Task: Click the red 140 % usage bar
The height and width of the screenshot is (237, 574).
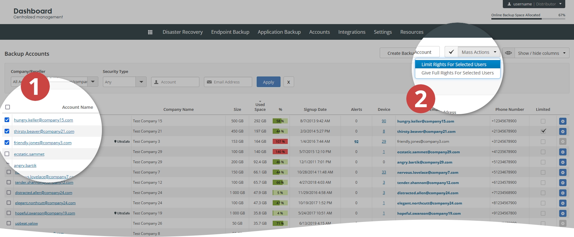Action: [x=280, y=152]
